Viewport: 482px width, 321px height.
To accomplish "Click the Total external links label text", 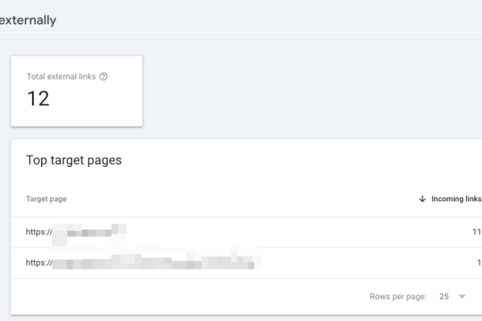I will coord(61,77).
